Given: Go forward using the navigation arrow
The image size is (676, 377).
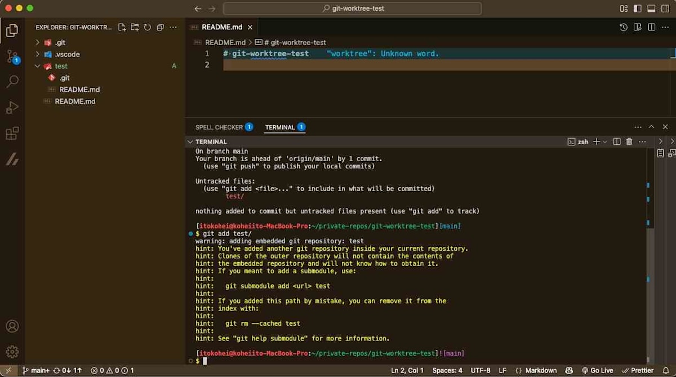Looking at the screenshot, I should point(212,8).
